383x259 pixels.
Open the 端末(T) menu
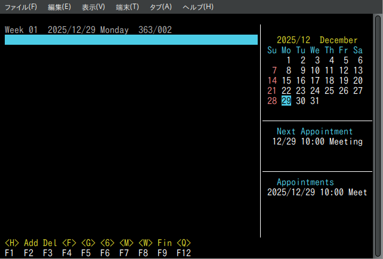point(127,7)
